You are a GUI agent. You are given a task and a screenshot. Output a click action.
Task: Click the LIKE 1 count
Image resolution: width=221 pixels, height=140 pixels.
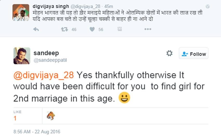click(15, 118)
